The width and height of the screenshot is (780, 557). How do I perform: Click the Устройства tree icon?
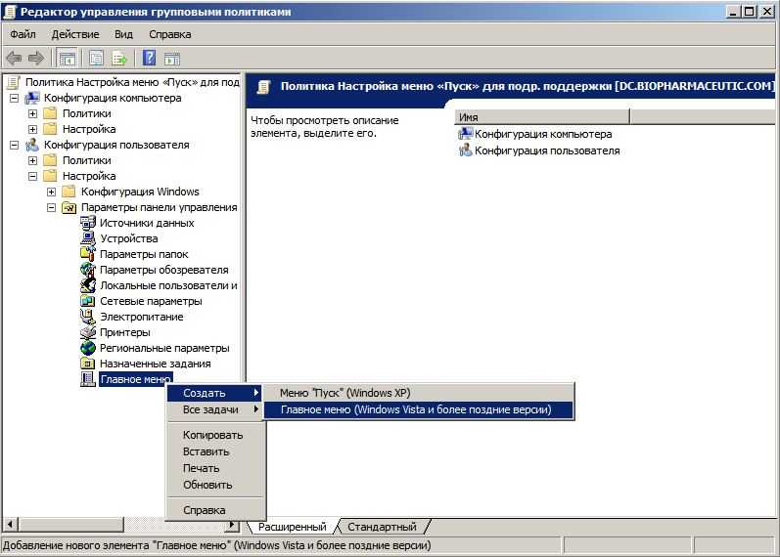(88, 238)
